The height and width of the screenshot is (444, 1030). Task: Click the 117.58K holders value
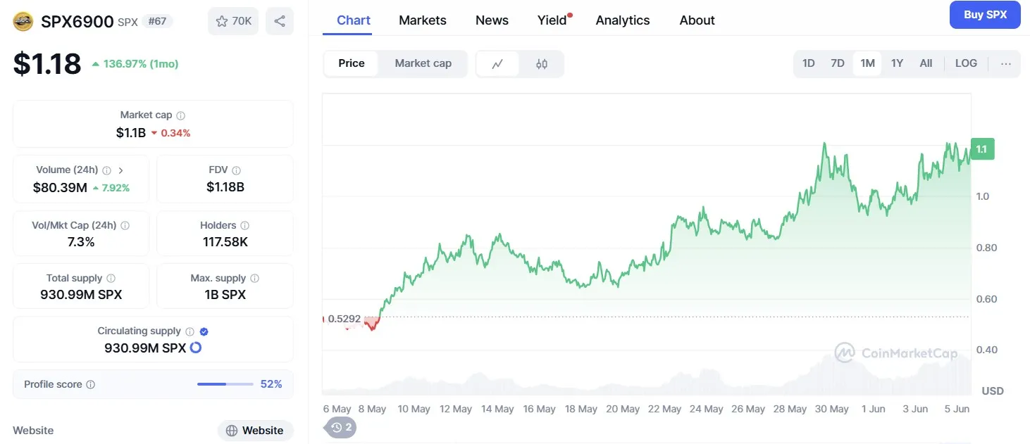coord(225,243)
